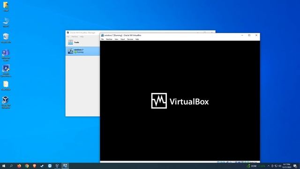Click the VM window title bar icon
The width and height of the screenshot is (300, 169).
click(103, 35)
